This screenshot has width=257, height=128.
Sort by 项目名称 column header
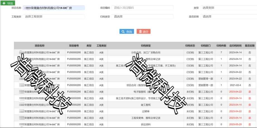click(39, 46)
